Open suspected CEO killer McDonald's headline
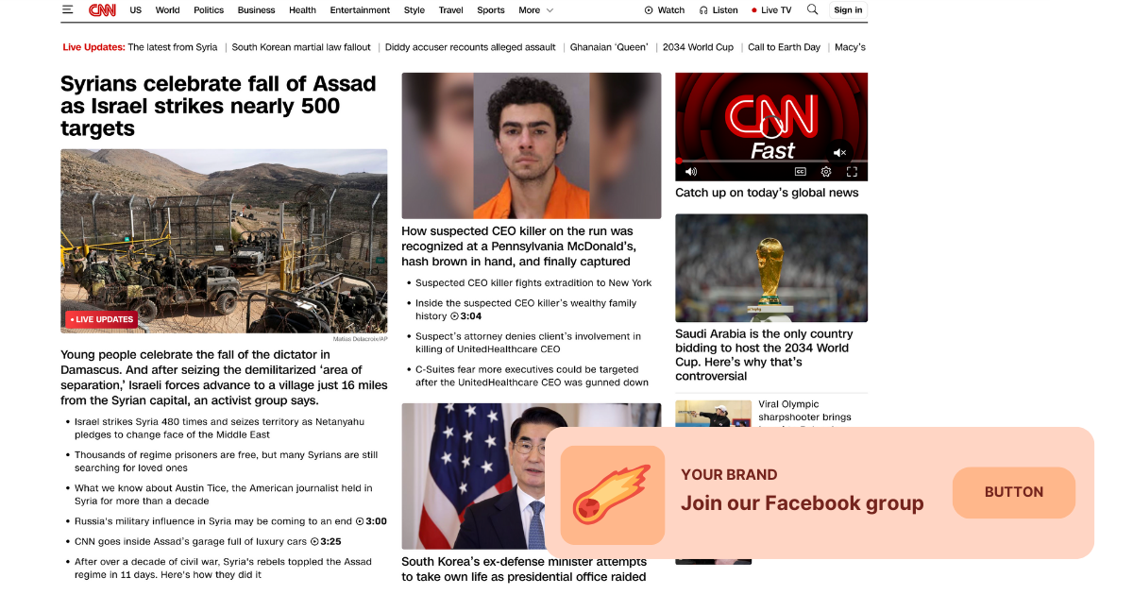 (x=517, y=246)
